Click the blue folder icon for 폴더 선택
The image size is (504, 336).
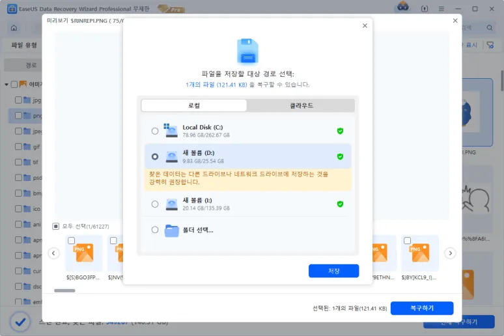171,230
